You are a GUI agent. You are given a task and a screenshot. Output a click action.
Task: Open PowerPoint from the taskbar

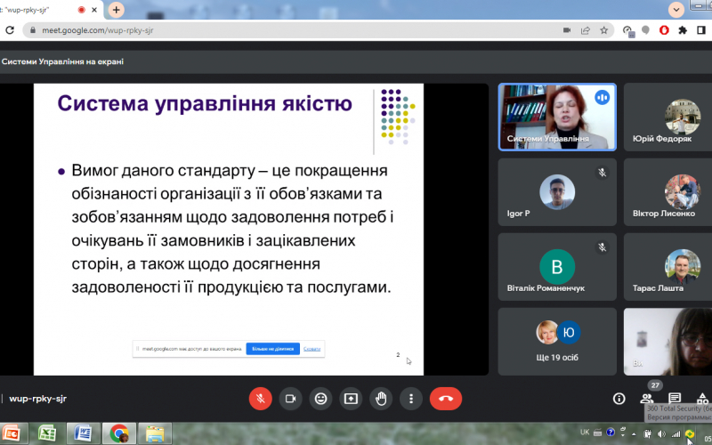point(13,433)
